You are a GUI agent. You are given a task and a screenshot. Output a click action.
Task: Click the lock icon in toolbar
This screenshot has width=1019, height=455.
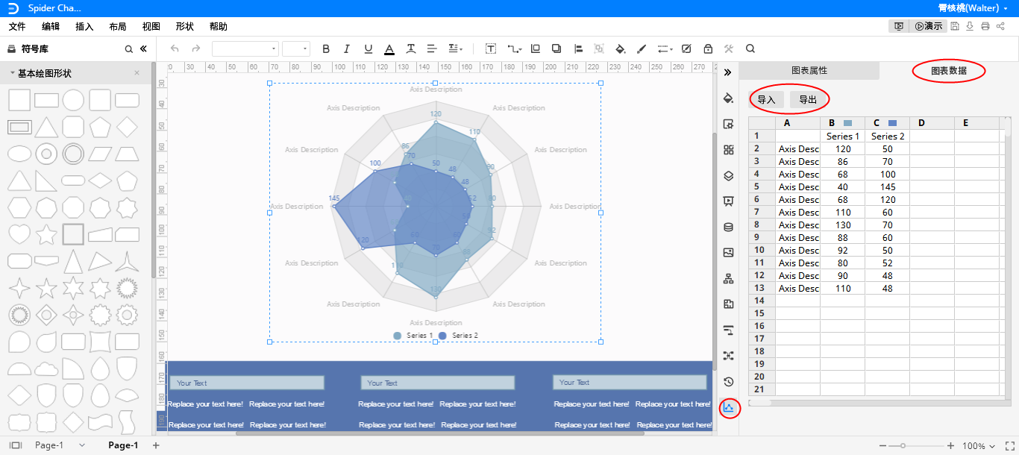(707, 48)
